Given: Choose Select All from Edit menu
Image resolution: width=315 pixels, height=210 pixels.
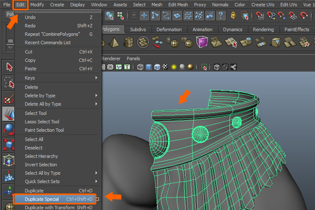Looking at the screenshot, I should (x=58, y=140).
